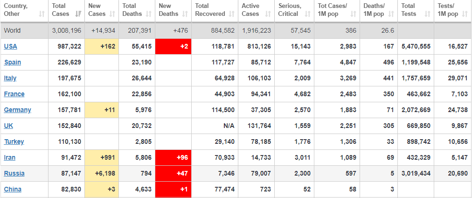Click sort icon in Total Cases column

78,14
